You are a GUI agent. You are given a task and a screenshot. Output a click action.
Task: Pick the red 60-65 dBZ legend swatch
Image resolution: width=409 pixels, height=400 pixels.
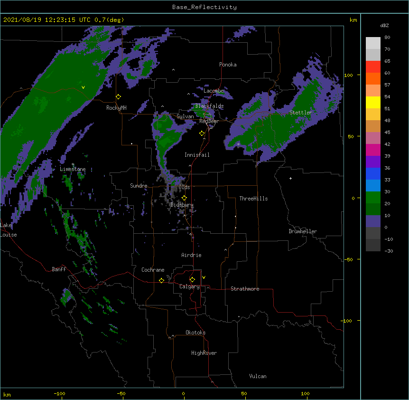[x=373, y=67]
